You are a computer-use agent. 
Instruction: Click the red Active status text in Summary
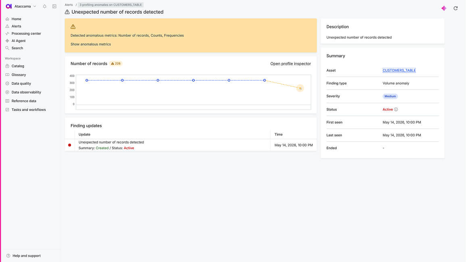[x=387, y=110]
